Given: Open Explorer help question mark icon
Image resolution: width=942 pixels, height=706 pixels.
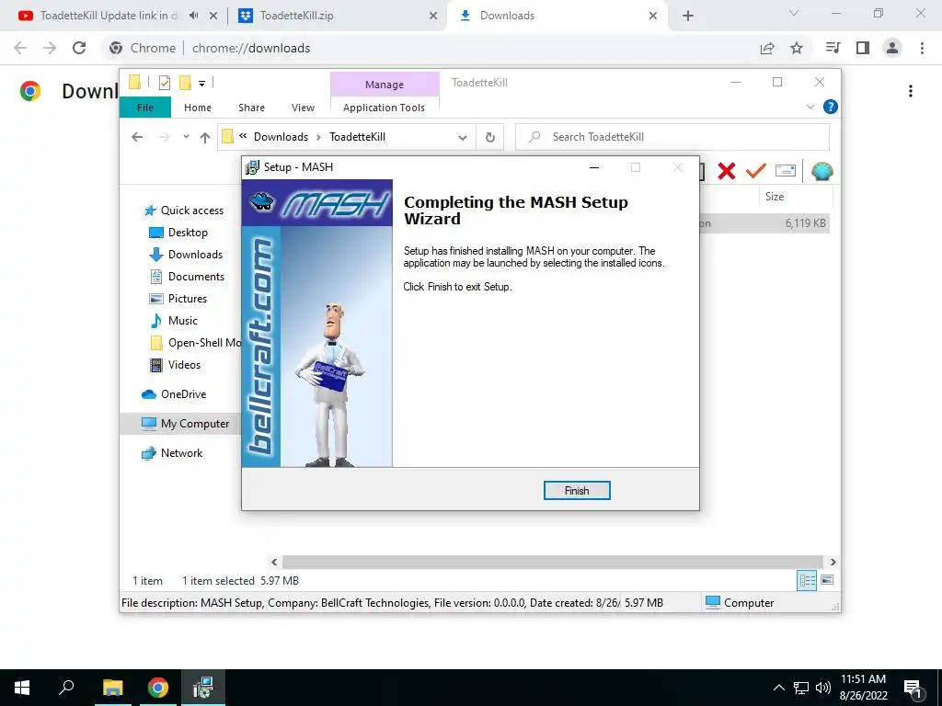Looking at the screenshot, I should 831,107.
